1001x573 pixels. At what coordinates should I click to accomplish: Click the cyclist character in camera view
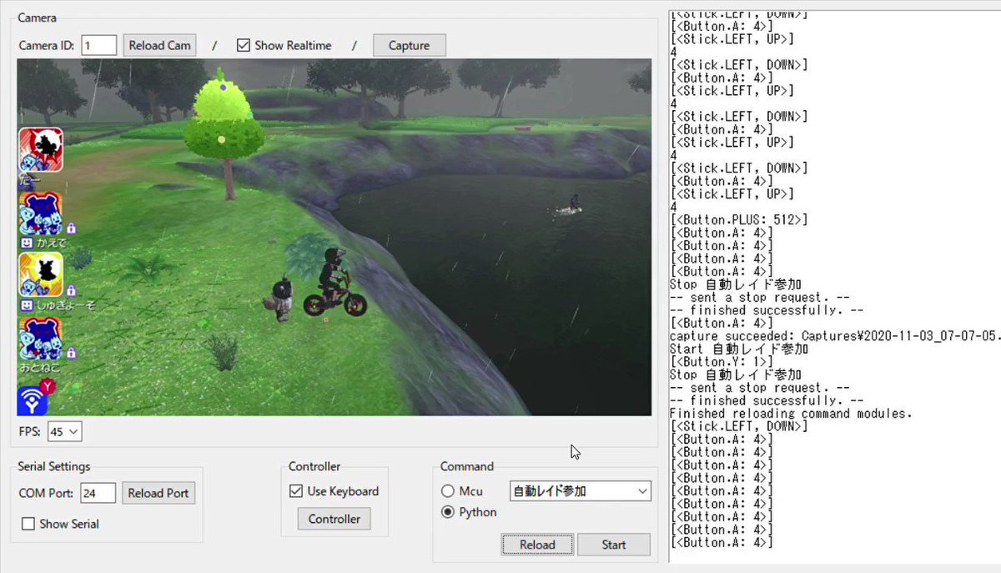click(x=334, y=284)
